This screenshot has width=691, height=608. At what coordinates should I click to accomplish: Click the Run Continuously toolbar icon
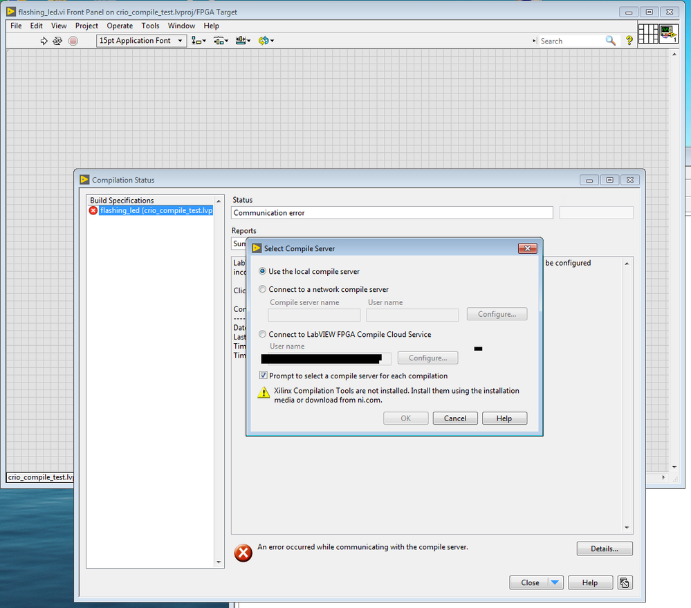click(x=57, y=41)
